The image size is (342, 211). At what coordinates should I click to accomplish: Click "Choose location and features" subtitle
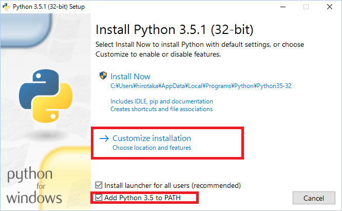pos(151,148)
